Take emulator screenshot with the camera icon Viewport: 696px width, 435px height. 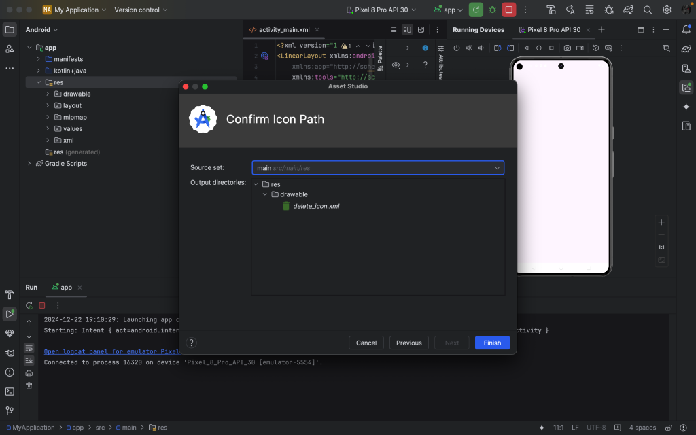pos(568,48)
